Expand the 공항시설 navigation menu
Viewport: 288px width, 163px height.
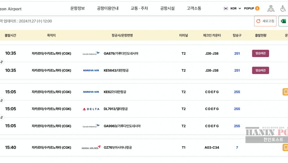167,8
